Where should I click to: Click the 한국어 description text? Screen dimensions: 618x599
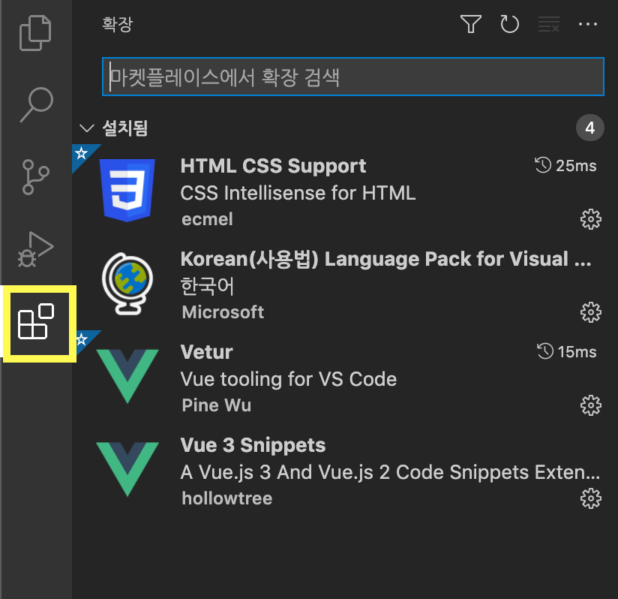tap(207, 286)
